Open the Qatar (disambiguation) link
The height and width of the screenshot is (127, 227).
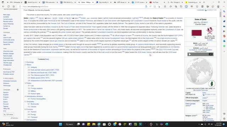[74, 15]
